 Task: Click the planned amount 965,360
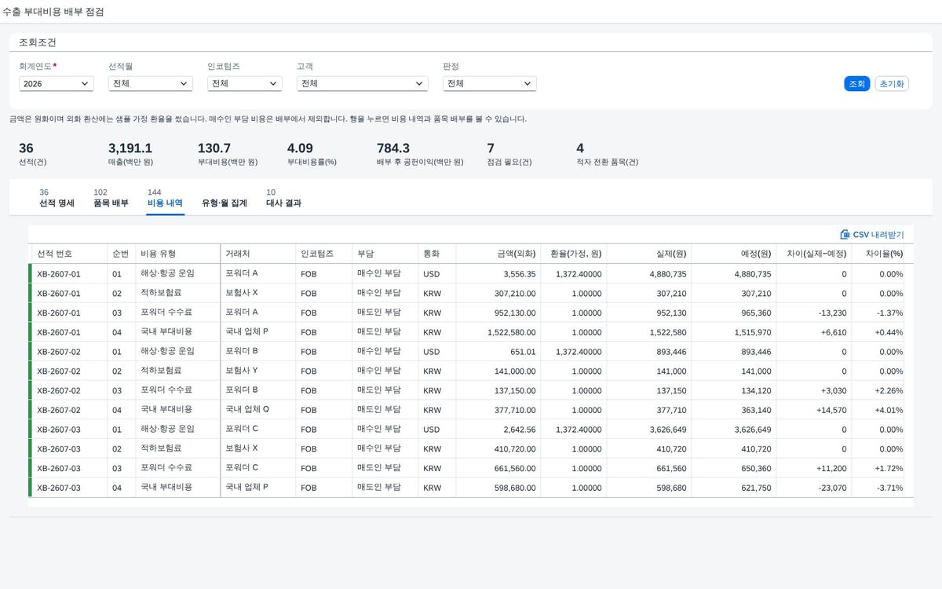(x=734, y=313)
